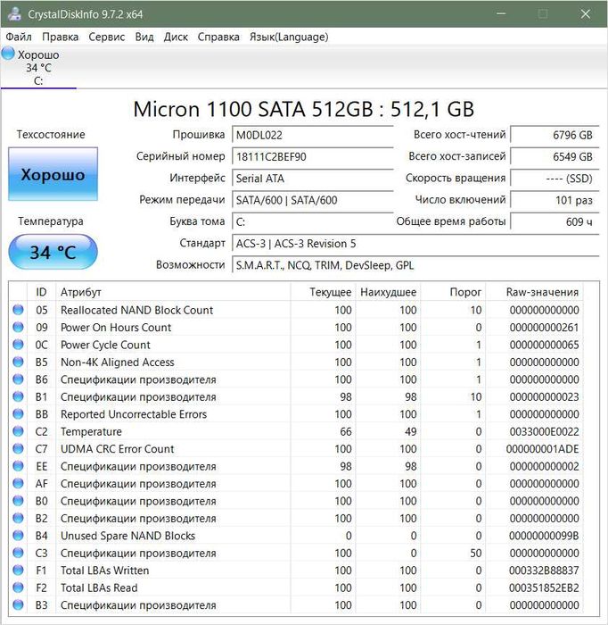Click the status orb for attribute B2
608x625 pixels.
pos(19,518)
